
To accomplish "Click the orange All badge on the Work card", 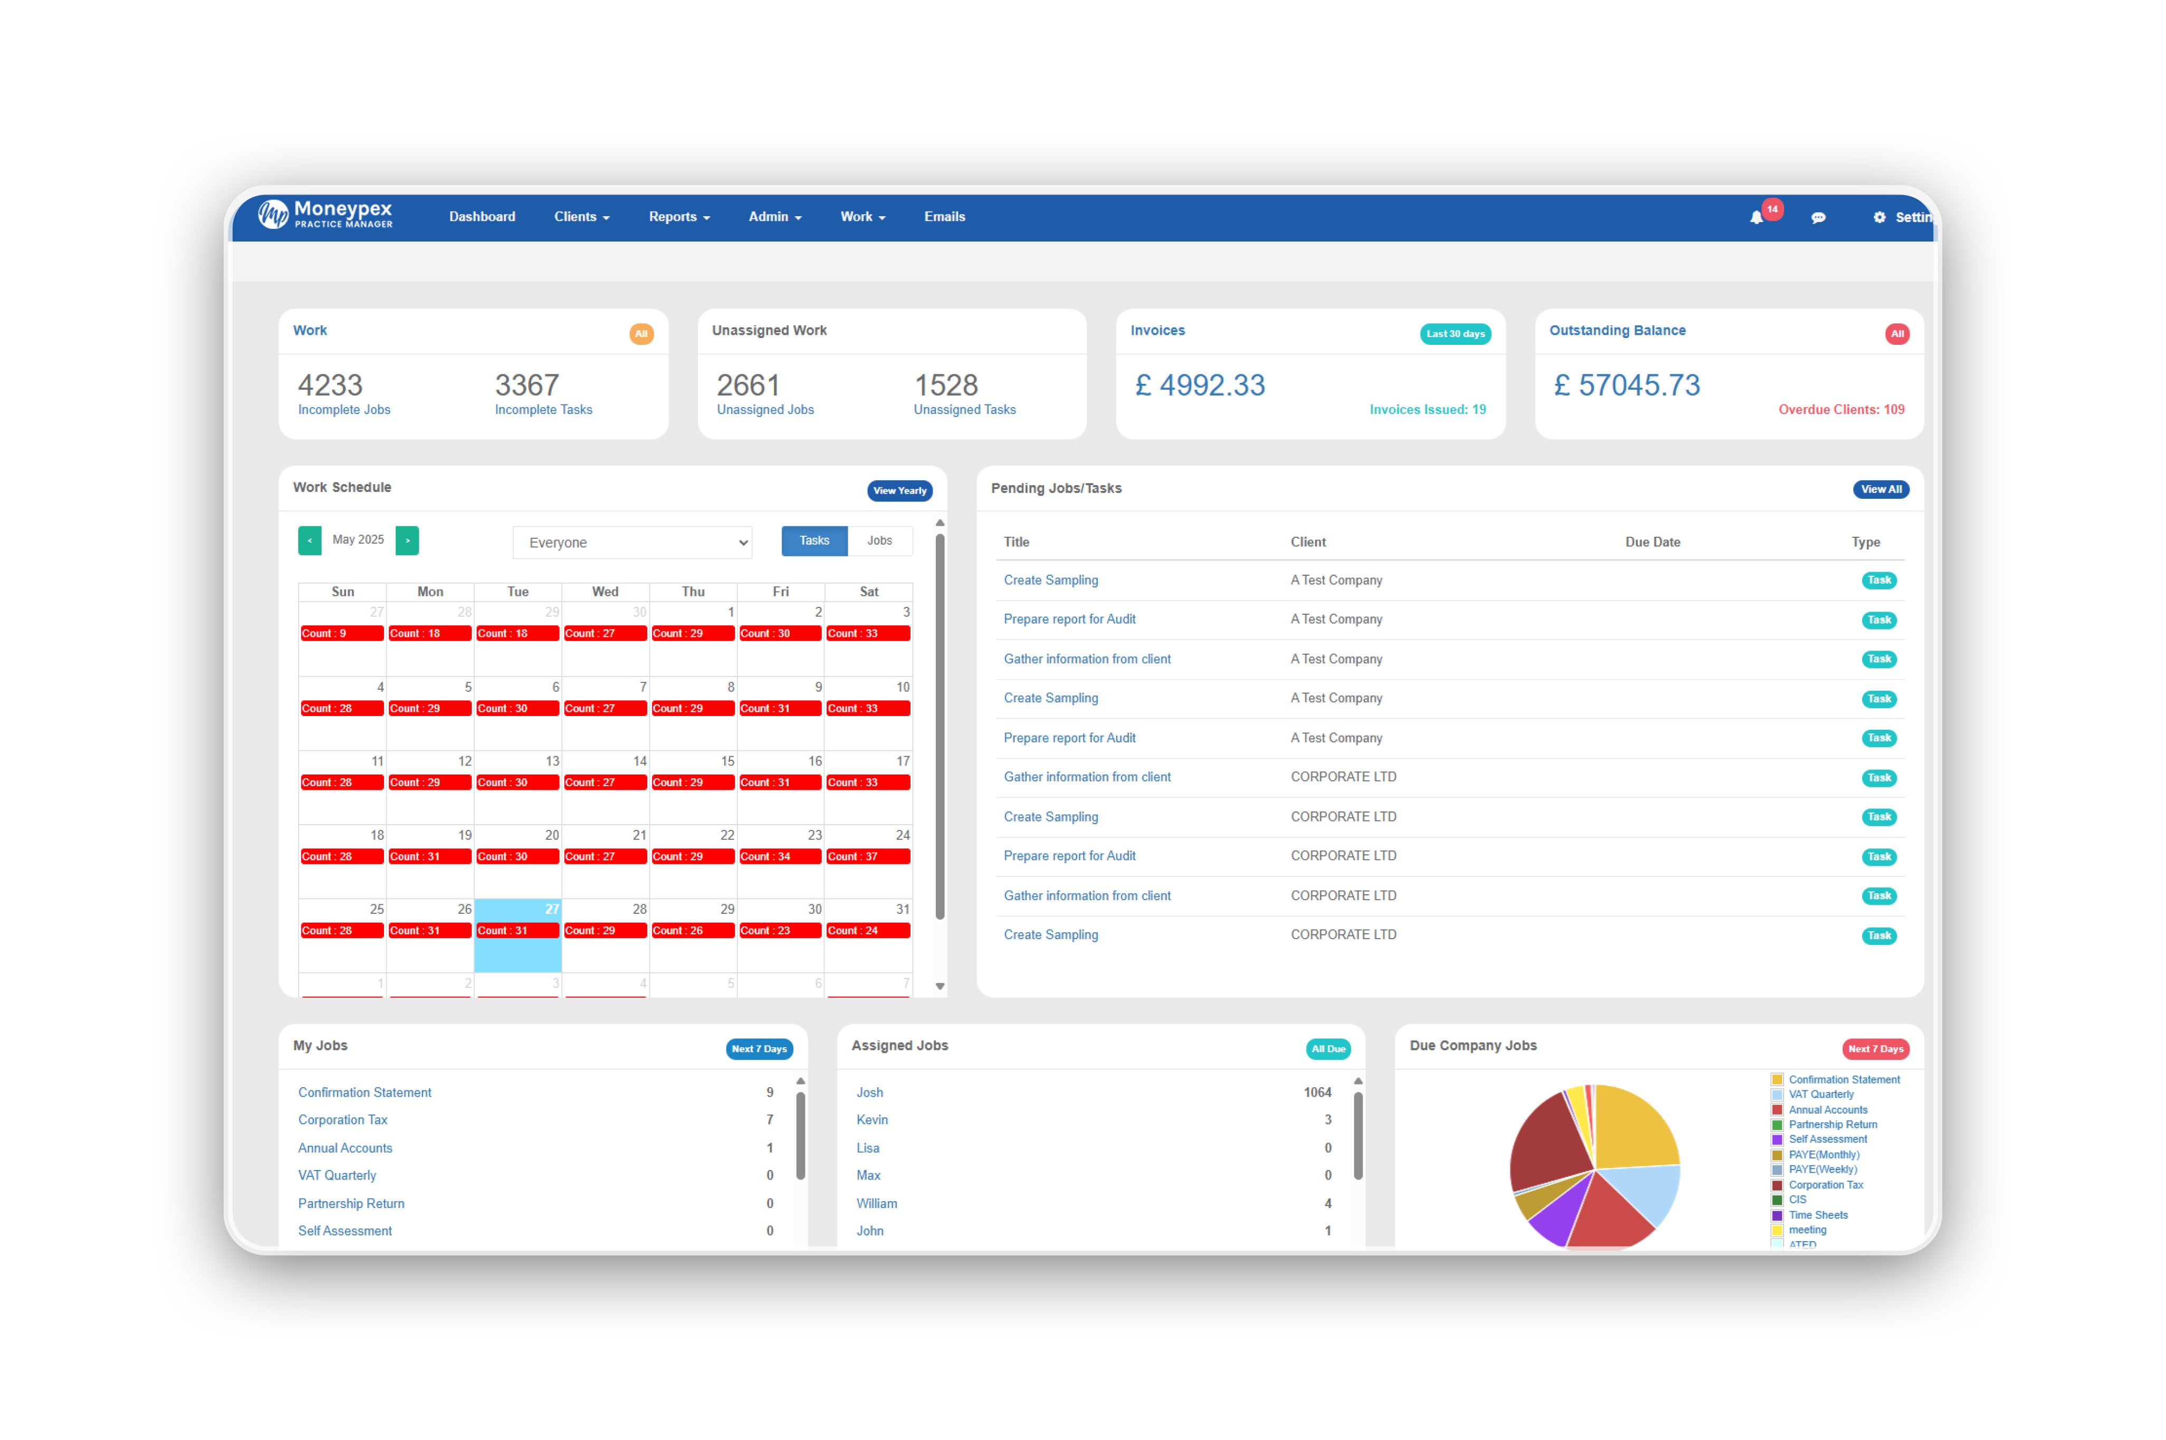I will coord(641,333).
